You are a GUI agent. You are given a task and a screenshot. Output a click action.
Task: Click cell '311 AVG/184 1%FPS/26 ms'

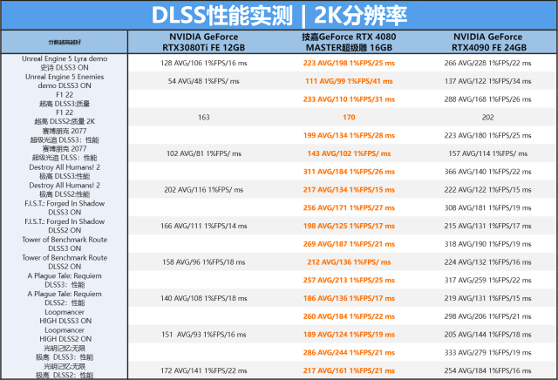click(349, 172)
